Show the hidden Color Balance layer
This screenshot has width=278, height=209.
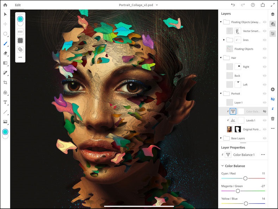pos(265,111)
